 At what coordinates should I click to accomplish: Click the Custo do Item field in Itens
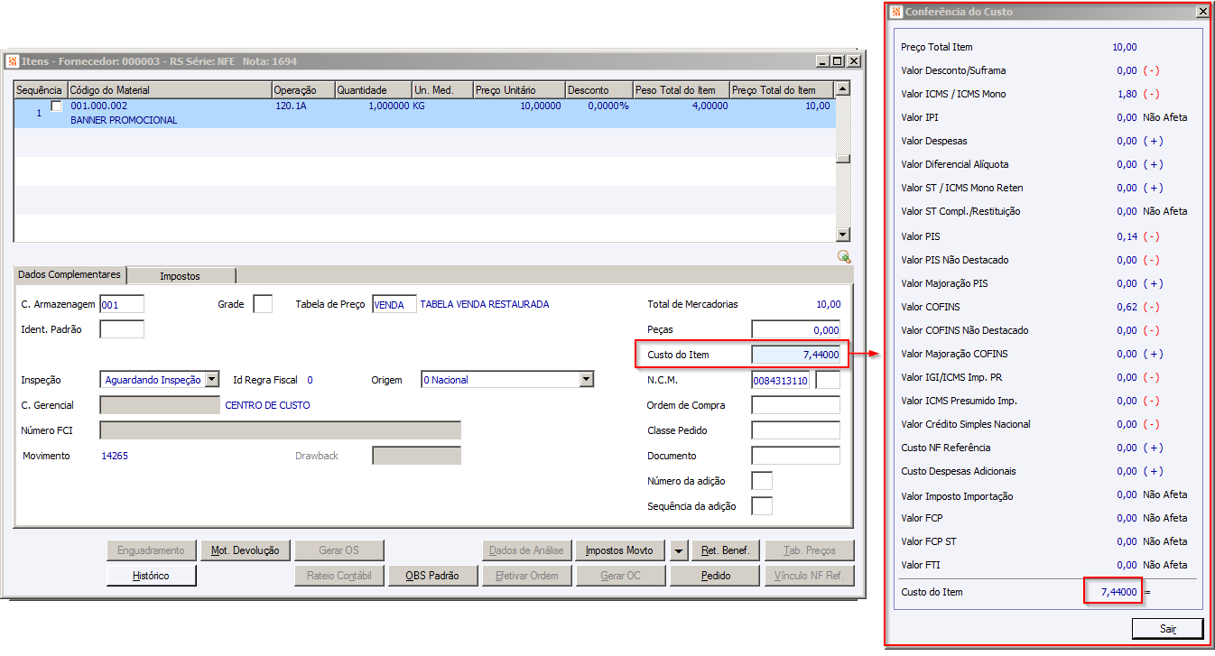[795, 355]
